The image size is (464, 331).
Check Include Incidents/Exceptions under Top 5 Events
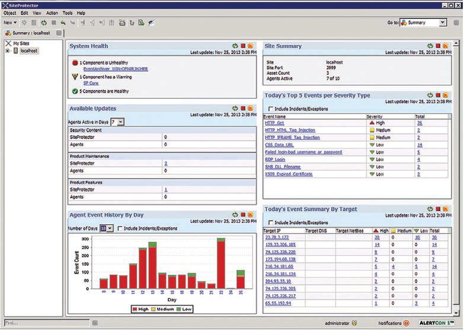pyautogui.click(x=270, y=109)
